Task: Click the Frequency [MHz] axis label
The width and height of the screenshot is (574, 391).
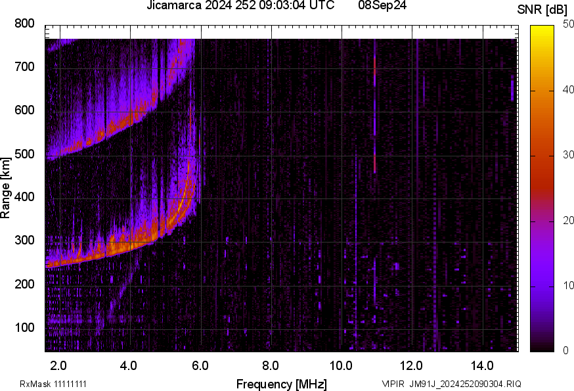Action: coord(281,384)
